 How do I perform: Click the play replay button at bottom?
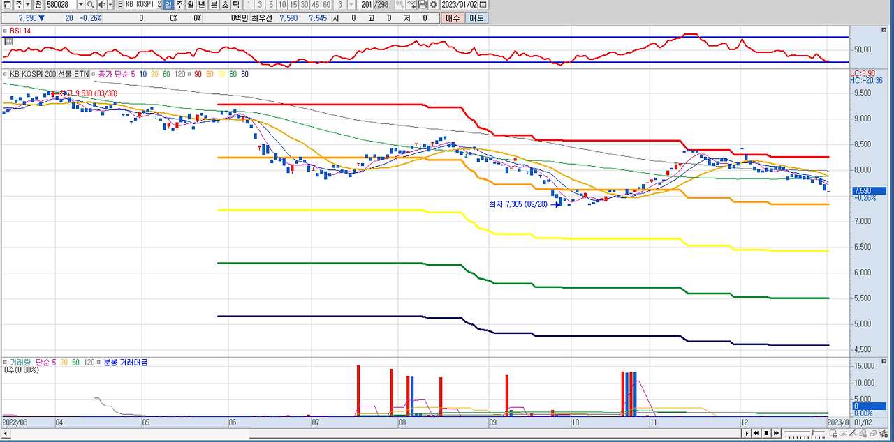pos(747,434)
